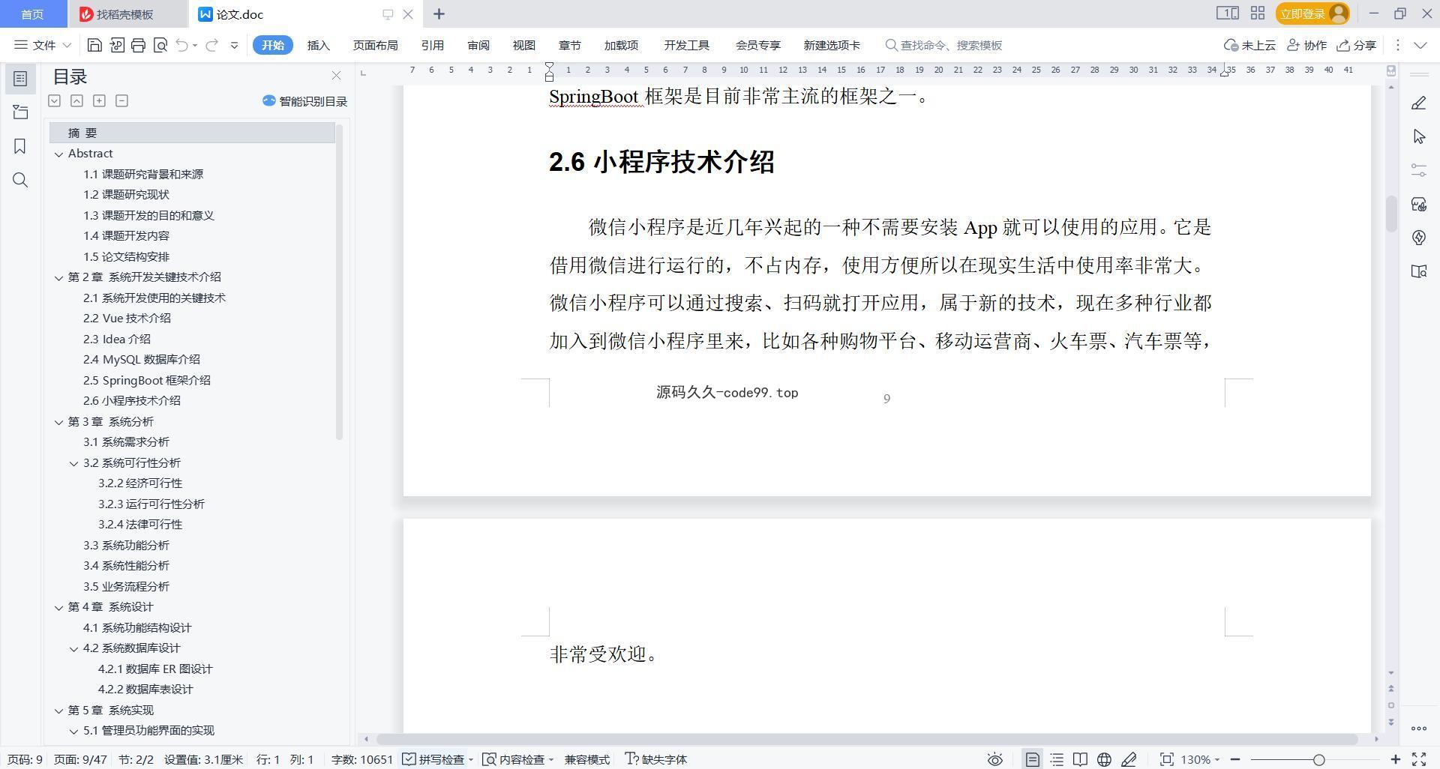This screenshot has width=1440, height=769.
Task: Open the 开发工具 ribbon tab
Action: tap(686, 45)
